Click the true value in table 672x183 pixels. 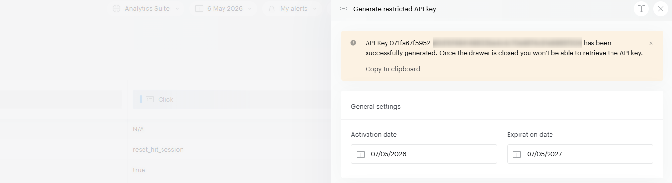pos(139,170)
